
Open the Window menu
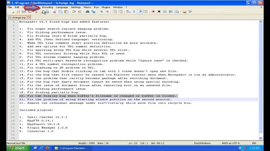pyautogui.click(x=118, y=7)
